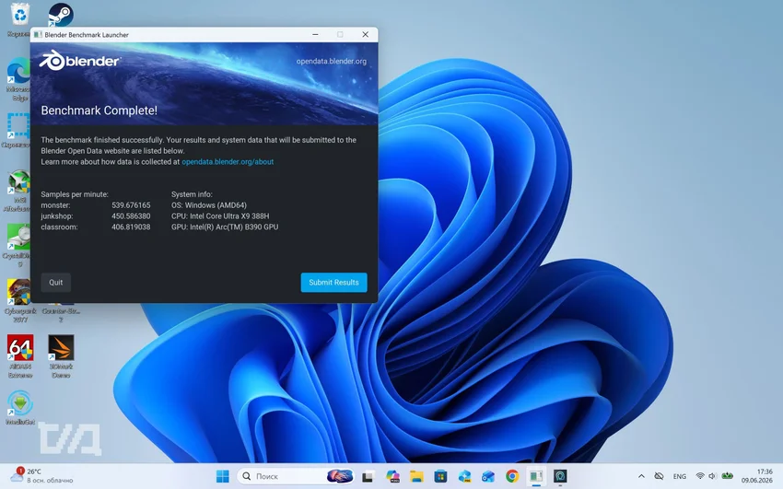Open the CrystalDiskMark desktop shortcut

(19, 246)
